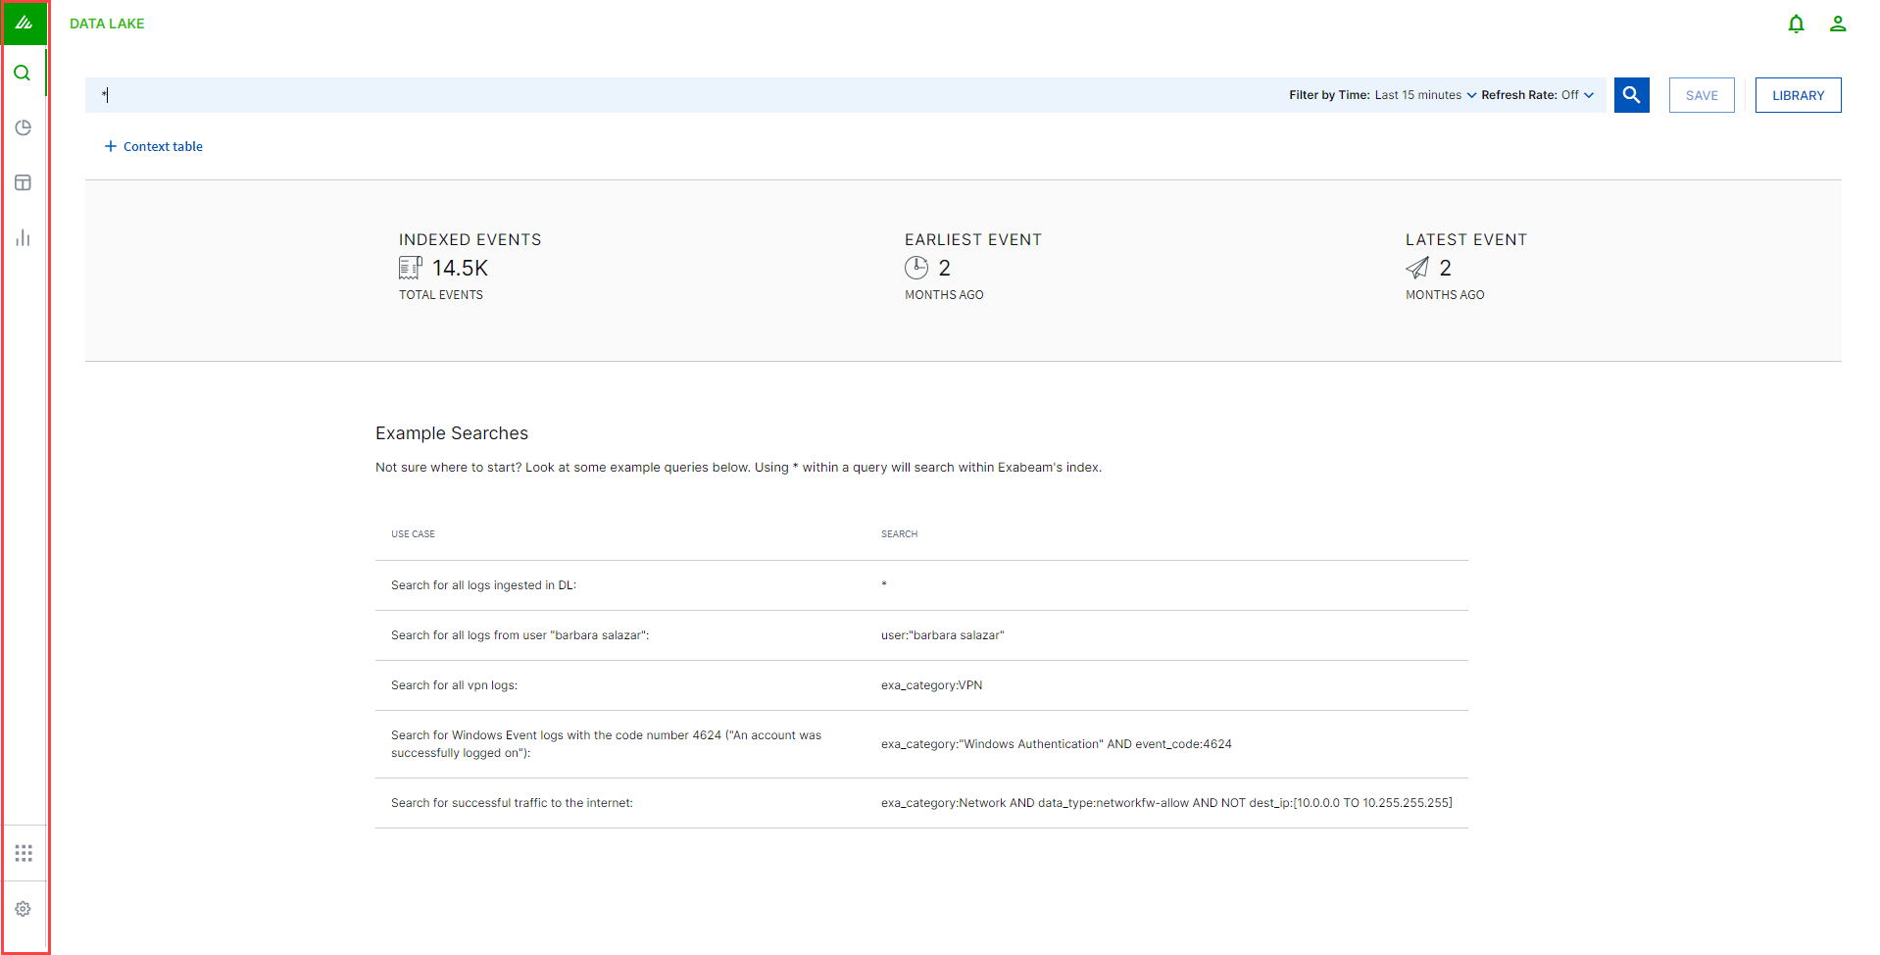The height and width of the screenshot is (955, 1880).
Task: Select the networkfw-allow example query
Action: click(1166, 803)
